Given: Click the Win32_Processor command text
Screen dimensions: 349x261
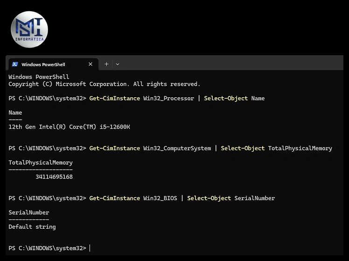Looking at the screenshot, I should click(x=168, y=98).
